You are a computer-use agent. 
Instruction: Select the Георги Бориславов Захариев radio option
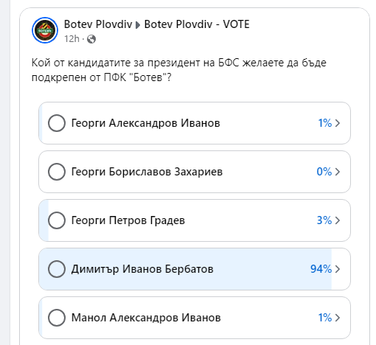(57, 172)
